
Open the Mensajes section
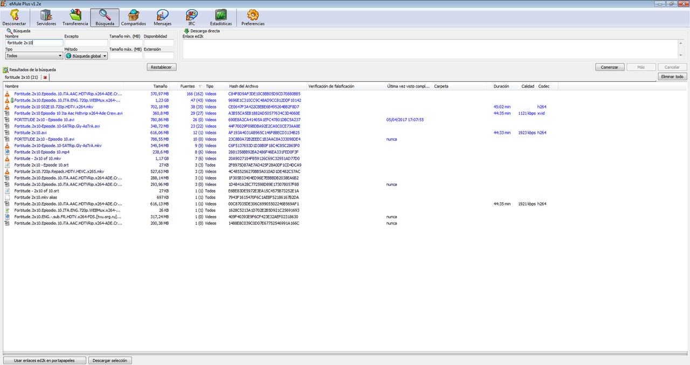click(162, 18)
